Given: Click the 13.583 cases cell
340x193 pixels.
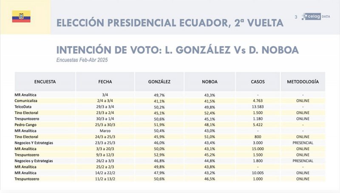Looking at the screenshot, I should [258, 107].
